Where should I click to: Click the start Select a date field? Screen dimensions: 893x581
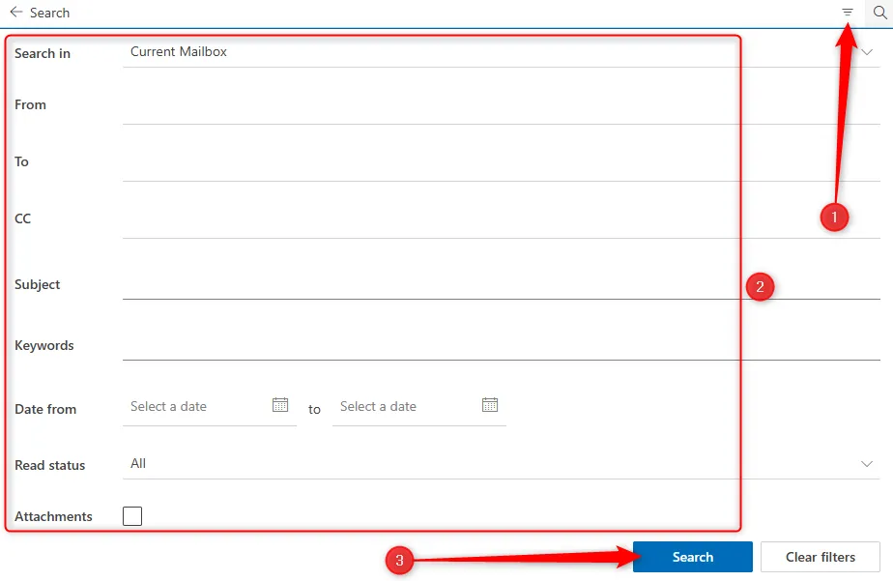[x=210, y=407]
